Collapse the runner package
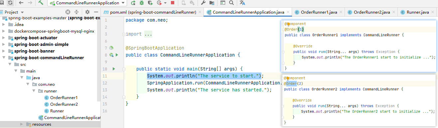 (x=34, y=91)
